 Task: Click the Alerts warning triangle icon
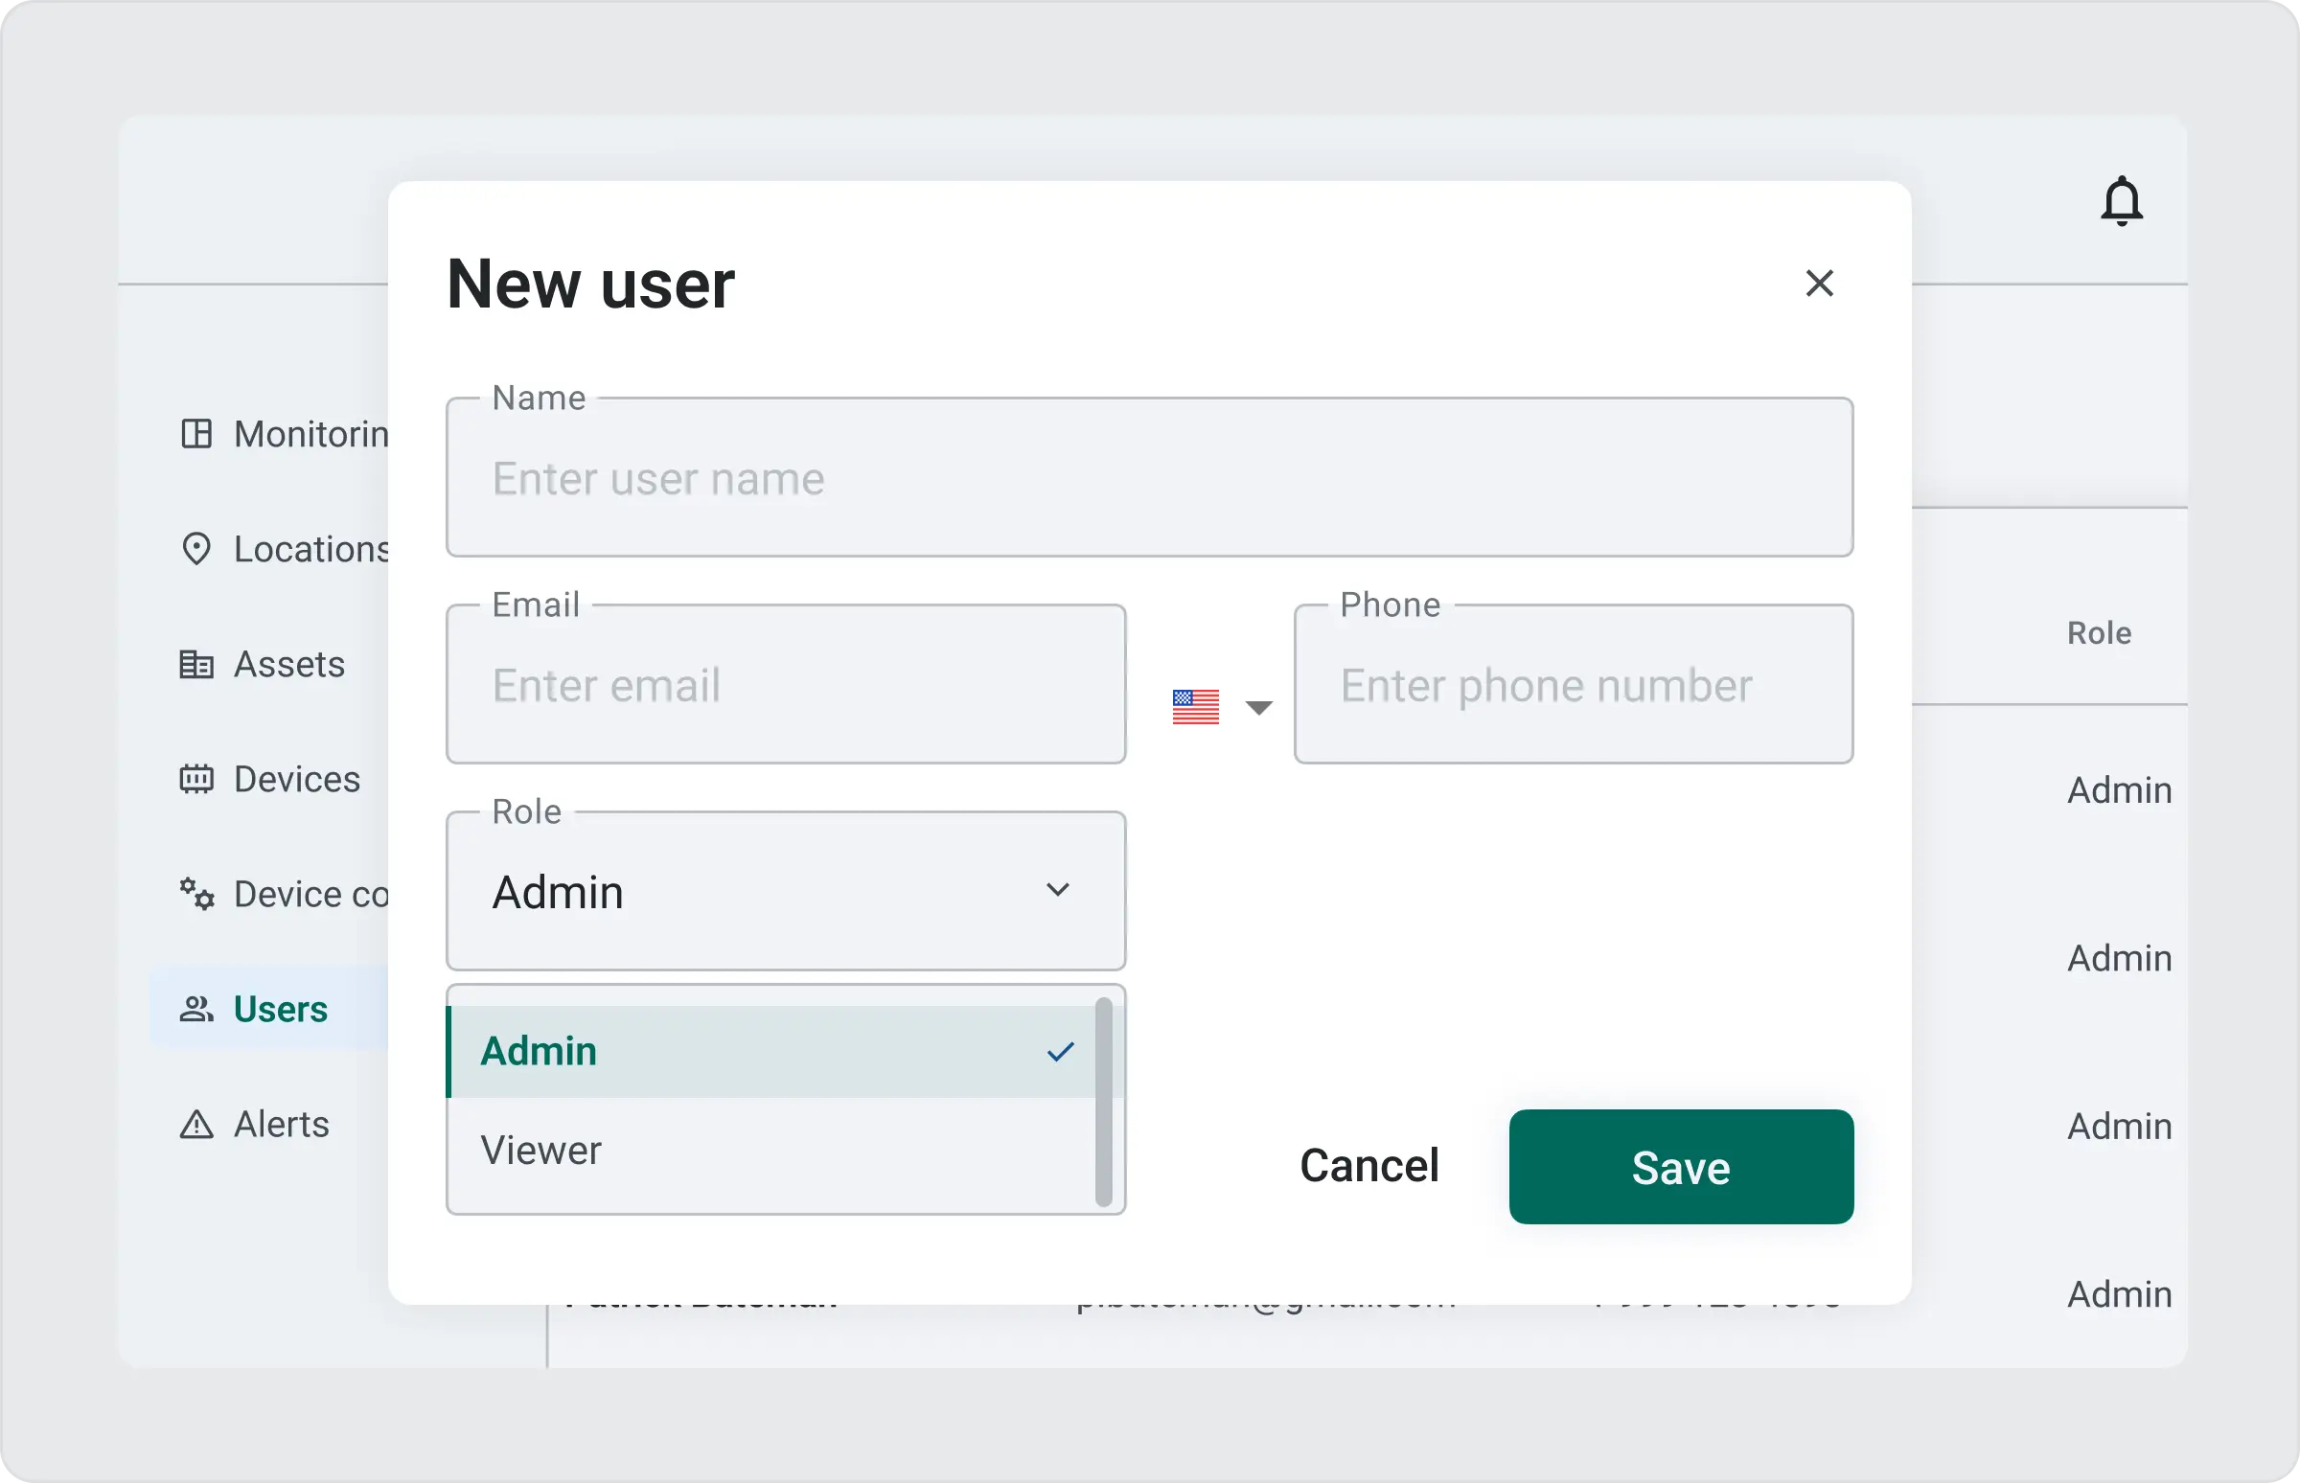tap(196, 1124)
